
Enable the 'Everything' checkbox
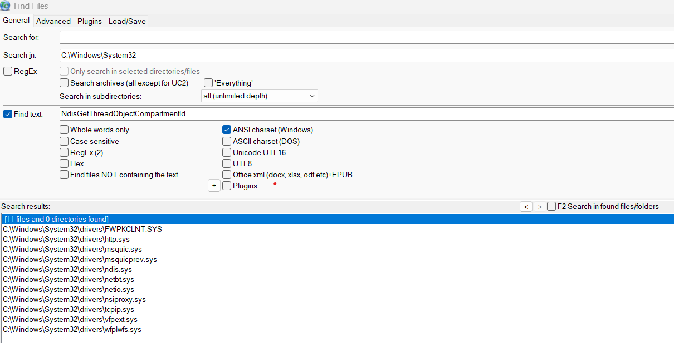click(208, 83)
